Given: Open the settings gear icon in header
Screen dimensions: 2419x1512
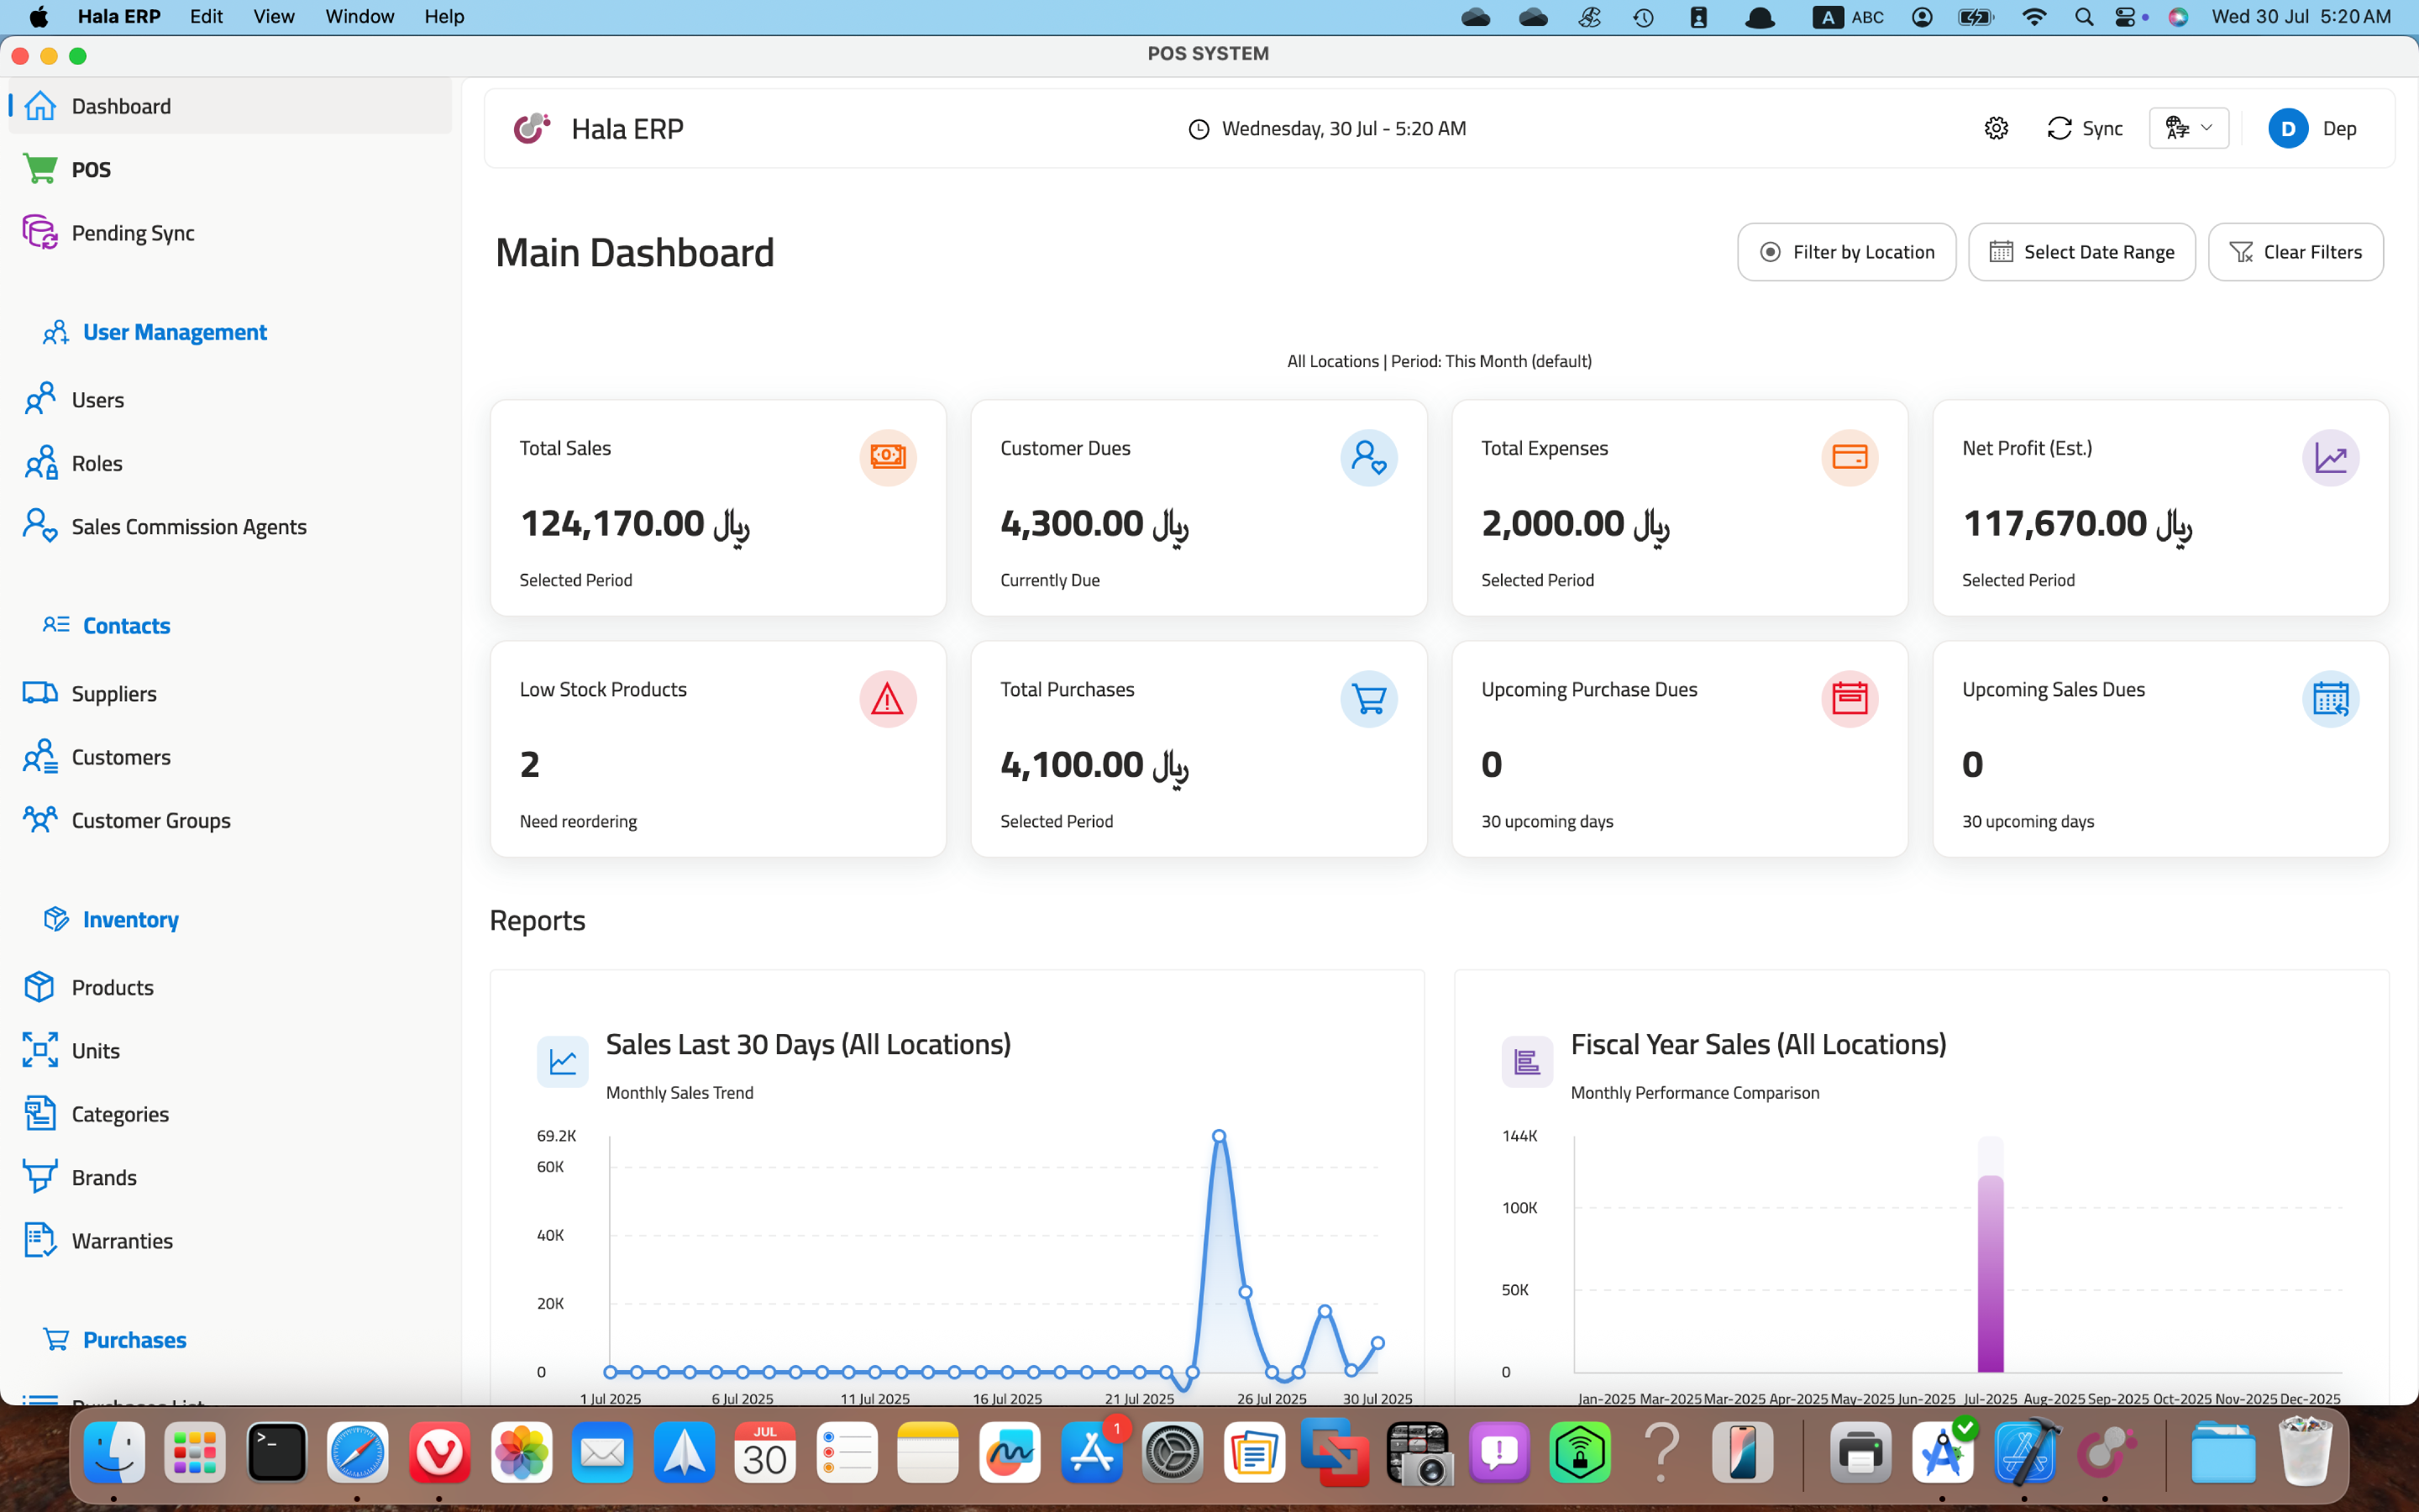Looking at the screenshot, I should click(x=1997, y=128).
